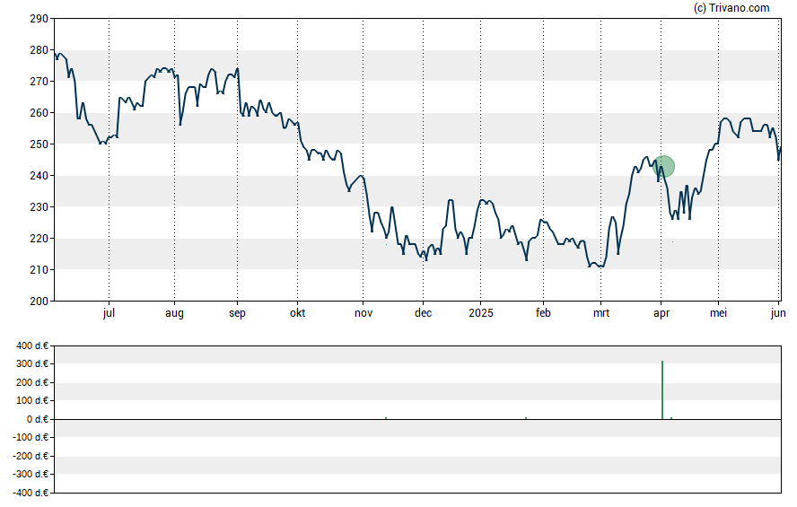Click the 'okt' month label
The width and height of the screenshot is (797, 507).
[x=298, y=313]
